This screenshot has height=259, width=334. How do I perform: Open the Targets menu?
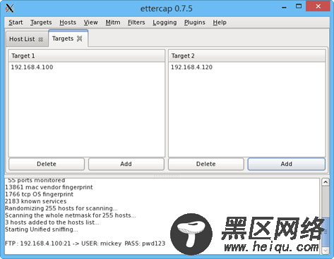tap(41, 23)
